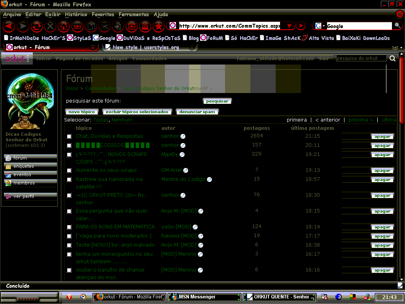405x304 pixels.
Task: Click excluir tópicos selecionados button
Action: click(137, 112)
